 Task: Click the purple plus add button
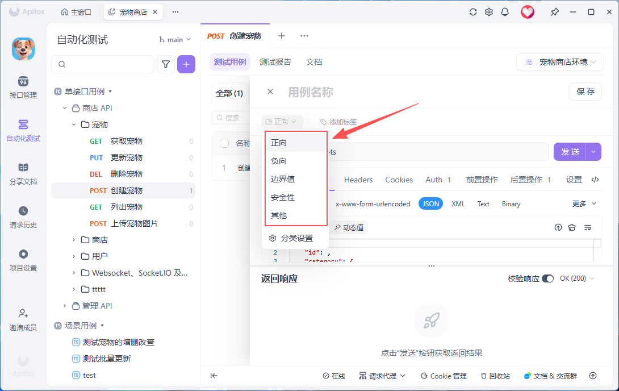186,64
